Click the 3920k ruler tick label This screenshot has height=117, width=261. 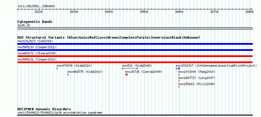39,12
